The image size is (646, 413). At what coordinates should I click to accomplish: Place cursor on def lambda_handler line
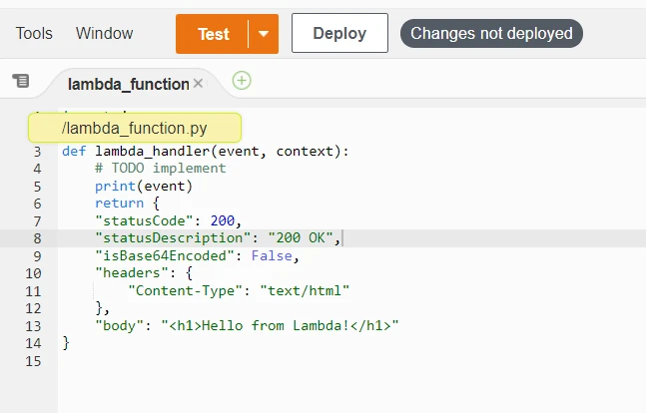coord(206,152)
